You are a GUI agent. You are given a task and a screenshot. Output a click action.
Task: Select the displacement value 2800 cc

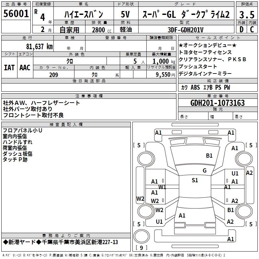click(100, 30)
